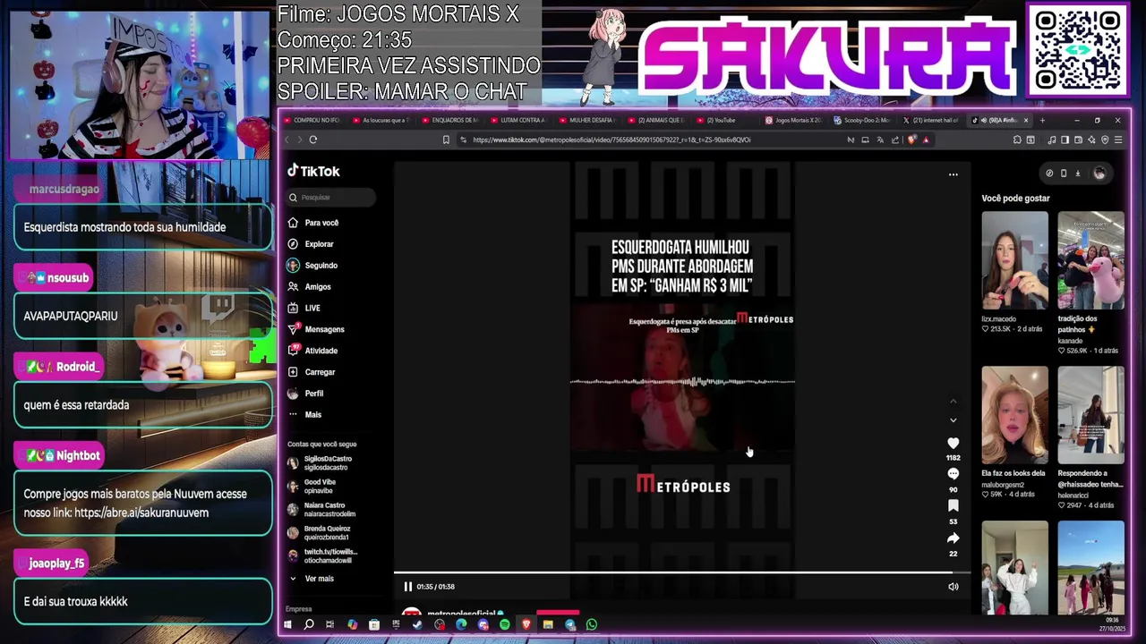Click the browser address bar URL

pos(611,140)
